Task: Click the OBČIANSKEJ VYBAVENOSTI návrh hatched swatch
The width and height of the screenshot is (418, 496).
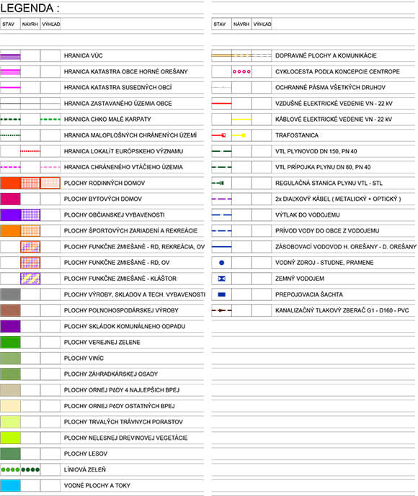Action: 30,215
